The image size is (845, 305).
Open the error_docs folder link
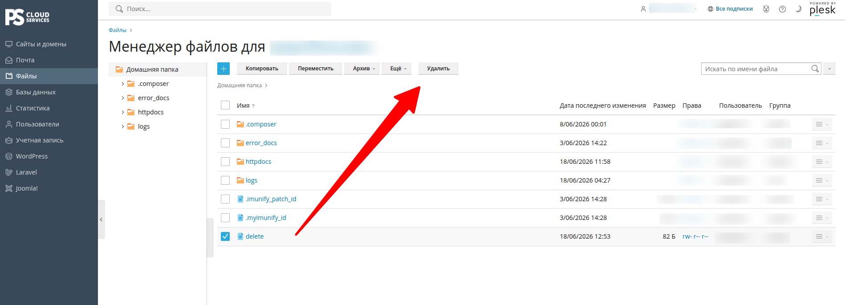pos(261,143)
